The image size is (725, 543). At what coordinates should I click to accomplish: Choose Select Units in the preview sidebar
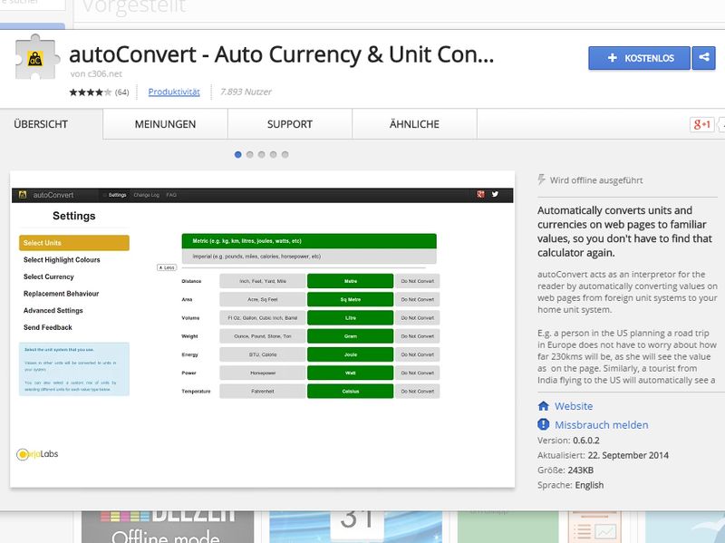[x=74, y=243]
